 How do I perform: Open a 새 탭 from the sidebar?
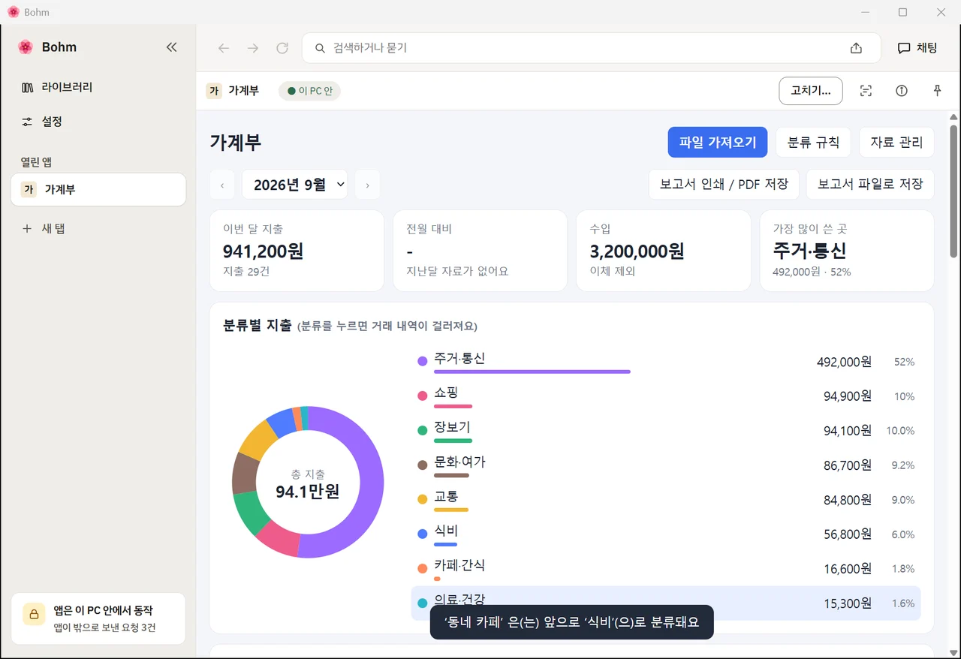98,228
